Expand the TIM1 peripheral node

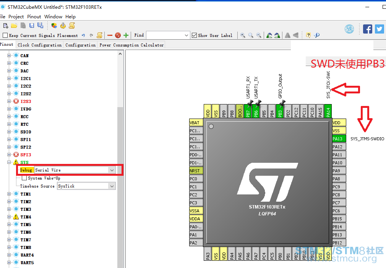(9, 194)
